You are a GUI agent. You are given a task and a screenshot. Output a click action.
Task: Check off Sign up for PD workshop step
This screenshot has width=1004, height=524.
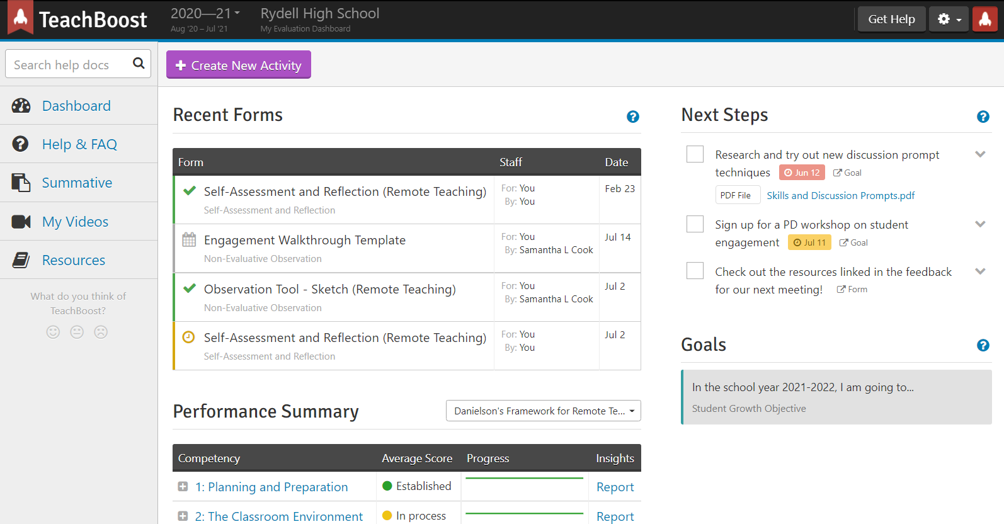[695, 224]
